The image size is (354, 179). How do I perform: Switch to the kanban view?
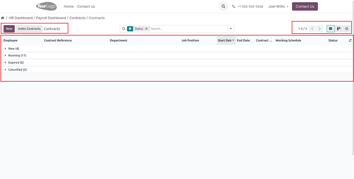point(339,29)
